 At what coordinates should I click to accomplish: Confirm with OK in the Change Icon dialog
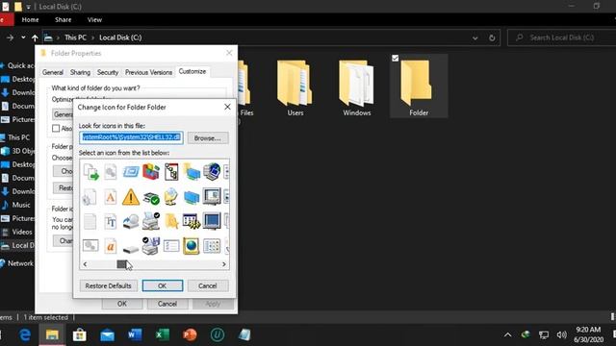163,285
